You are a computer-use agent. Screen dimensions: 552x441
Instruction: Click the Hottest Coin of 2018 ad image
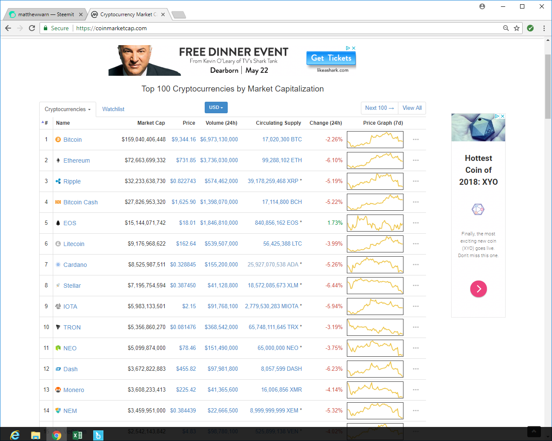[x=478, y=127]
